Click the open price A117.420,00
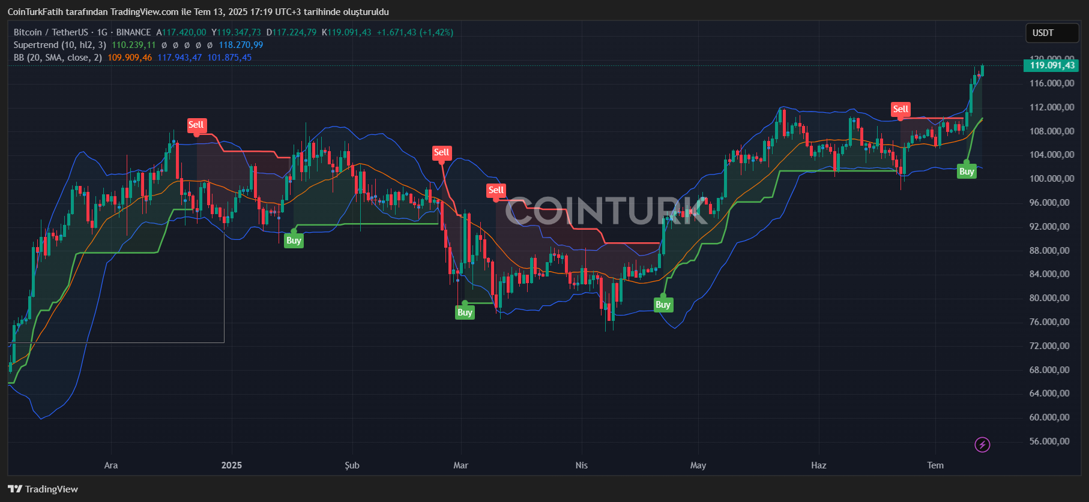The image size is (1089, 502). (181, 32)
